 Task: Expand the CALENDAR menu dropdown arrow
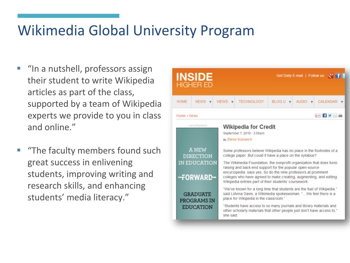(342, 102)
